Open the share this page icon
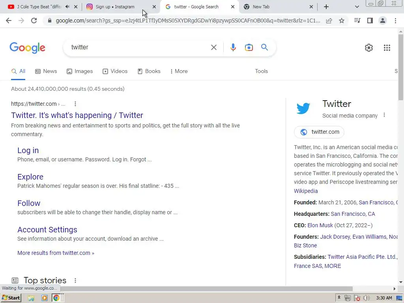 (x=329, y=21)
